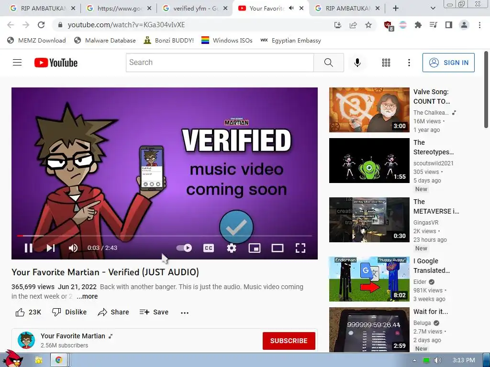490x367 pixels.
Task: Click the SIGN IN button
Action: pos(448,63)
